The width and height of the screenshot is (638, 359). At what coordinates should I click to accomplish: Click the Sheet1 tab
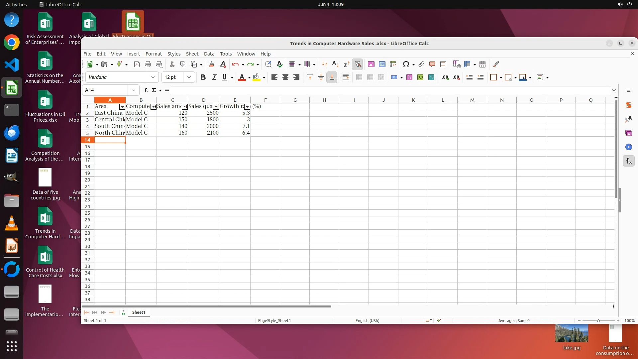pos(139,312)
